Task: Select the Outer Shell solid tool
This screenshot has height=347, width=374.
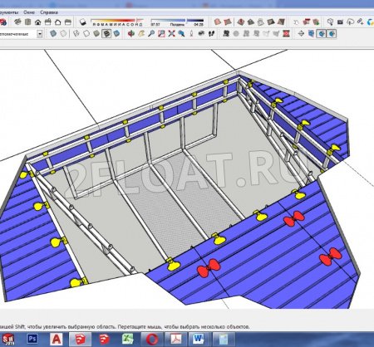Action: coord(226,34)
